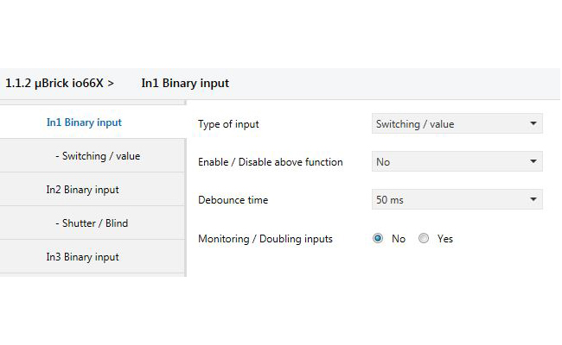Open the In2 Binary input sidebar tab
562x345 pixels.
(82, 190)
